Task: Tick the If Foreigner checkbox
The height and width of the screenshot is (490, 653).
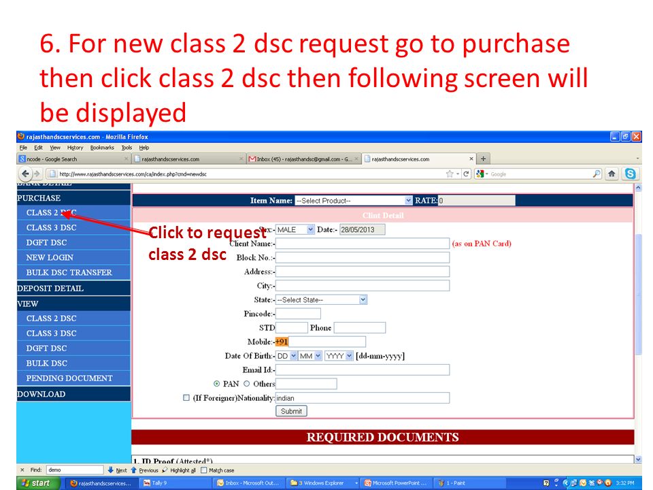Action: (186, 398)
